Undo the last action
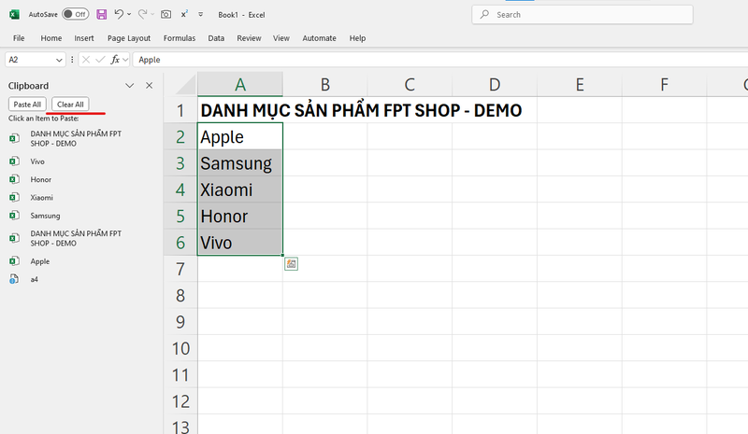Screen dimensions: 748x434 119,14
